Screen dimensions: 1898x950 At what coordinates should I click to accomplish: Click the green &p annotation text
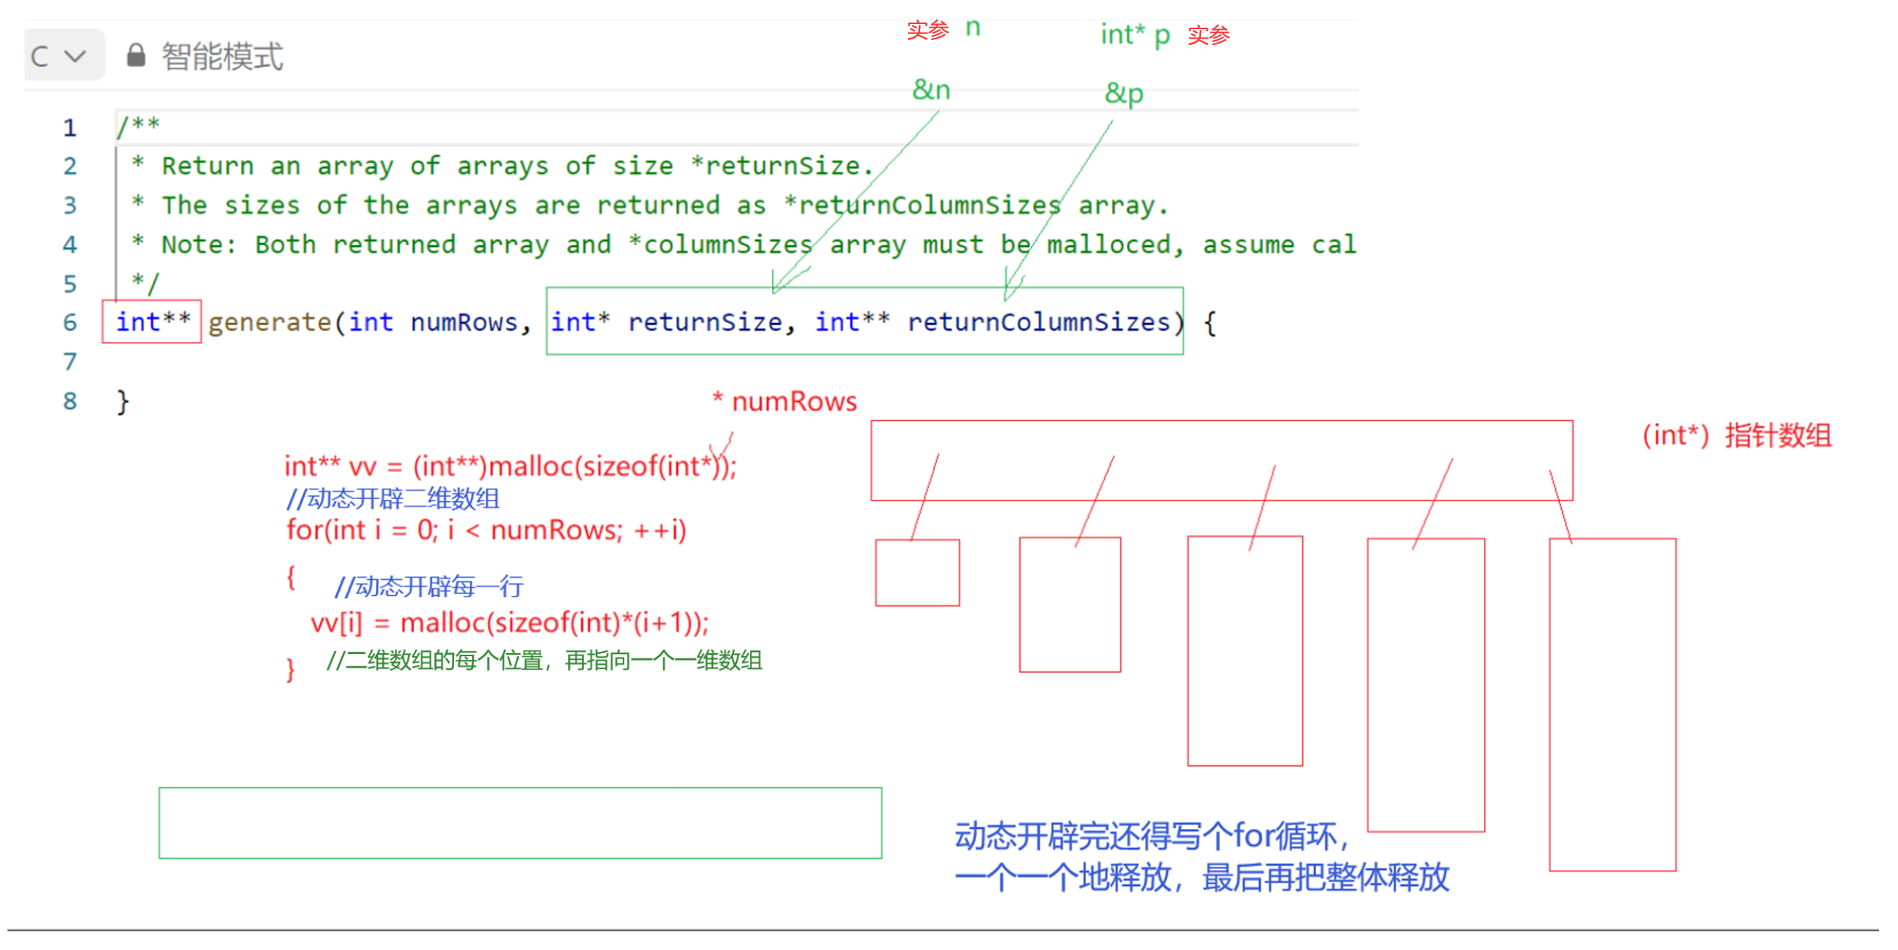click(x=1123, y=94)
